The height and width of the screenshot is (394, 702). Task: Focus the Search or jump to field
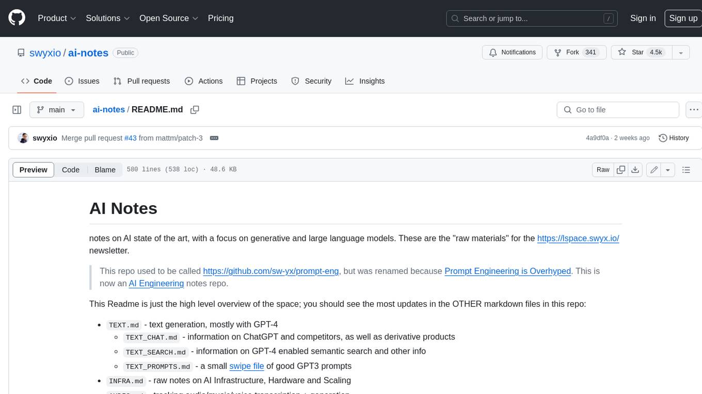pos(532,19)
